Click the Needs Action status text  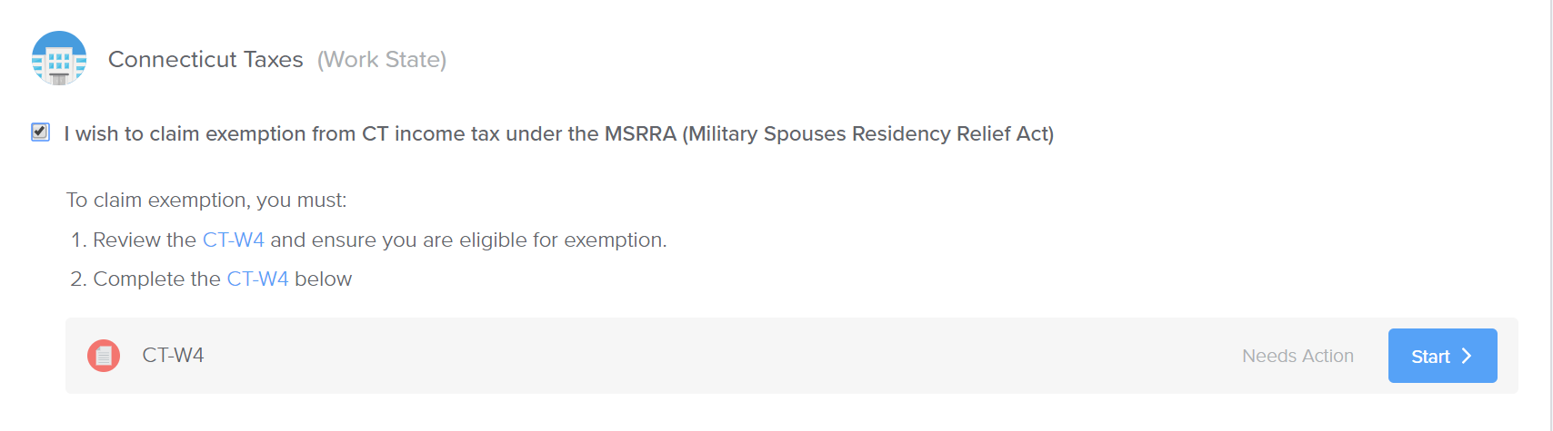click(1298, 356)
